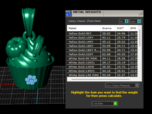Click the 44.11 grams value

(x=106, y=59)
